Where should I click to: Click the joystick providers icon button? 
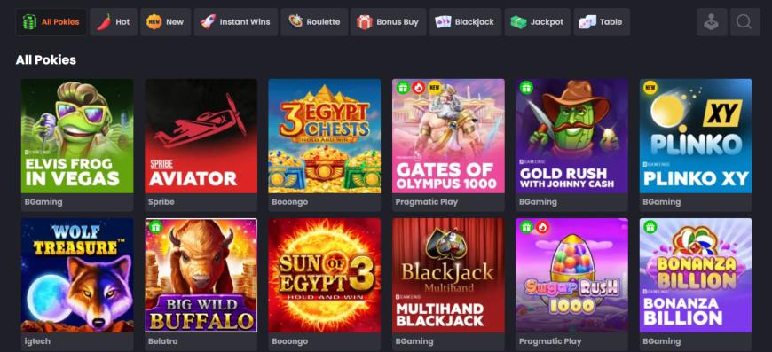712,22
